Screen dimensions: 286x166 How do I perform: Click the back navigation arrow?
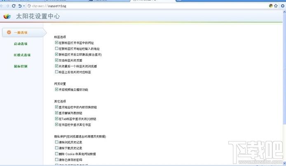[x=2, y=6]
